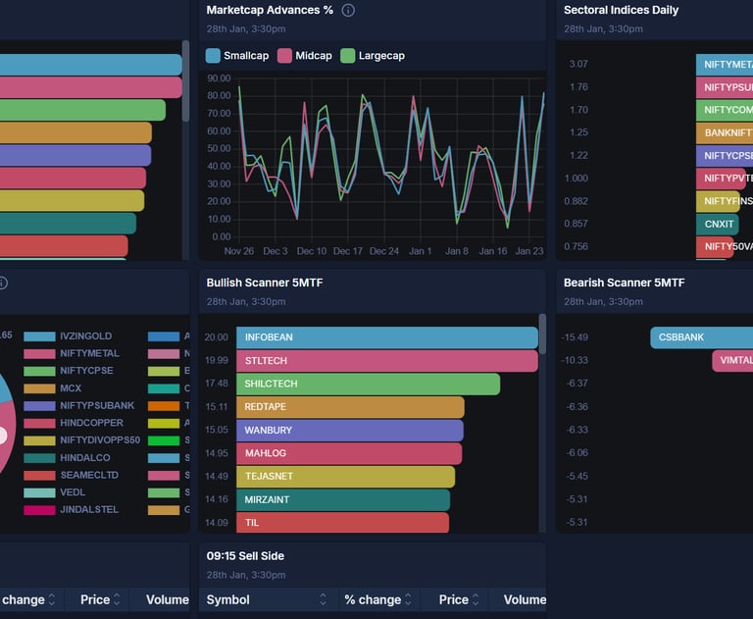This screenshot has height=619, width=753.
Task: Click the Bullish Scanner panel scrollbar
Action: (x=542, y=334)
